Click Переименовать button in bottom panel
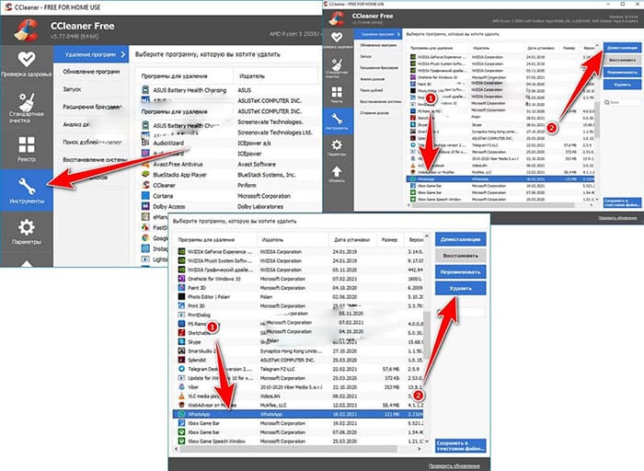 (x=460, y=272)
